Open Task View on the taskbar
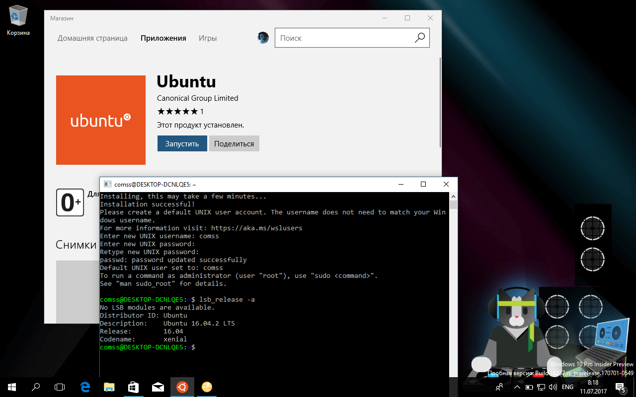The image size is (636, 397). (x=59, y=387)
